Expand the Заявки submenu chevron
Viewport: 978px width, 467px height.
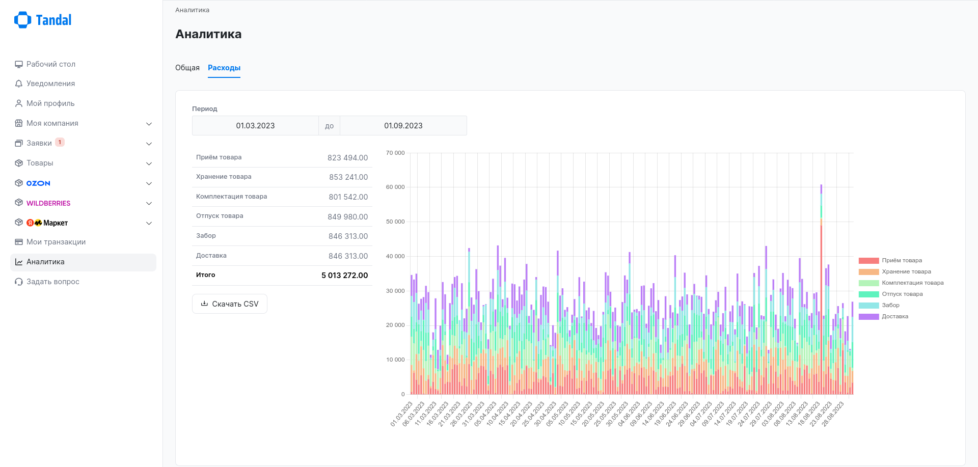(149, 144)
